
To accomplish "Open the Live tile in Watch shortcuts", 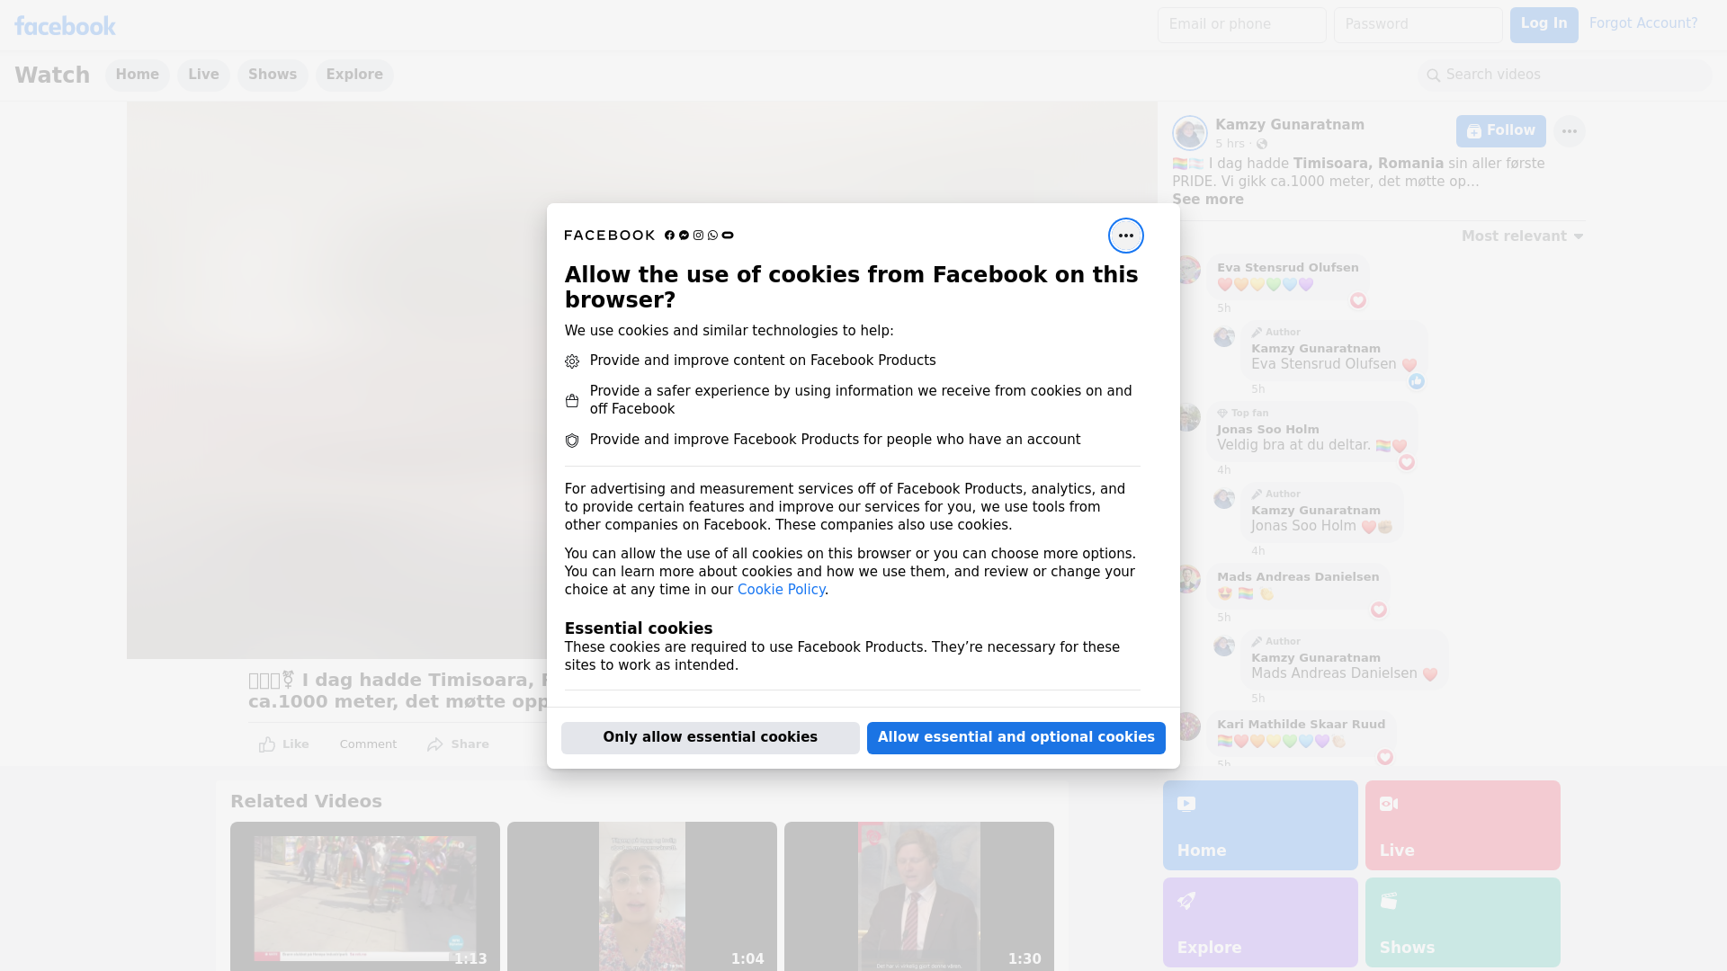I will pyautogui.click(x=1463, y=825).
